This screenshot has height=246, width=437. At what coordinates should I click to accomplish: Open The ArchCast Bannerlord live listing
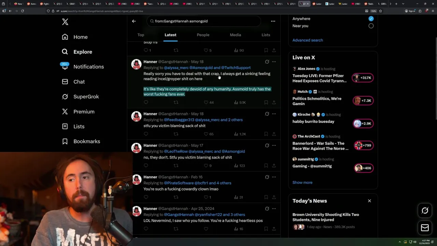point(333,143)
